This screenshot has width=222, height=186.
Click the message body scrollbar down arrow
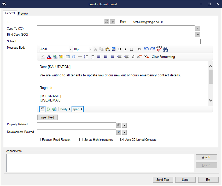[211, 100]
